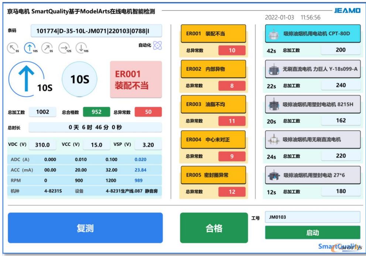Click the Y-18s099-A total processed value 240
The height and width of the screenshot is (256, 366).
tap(341, 85)
